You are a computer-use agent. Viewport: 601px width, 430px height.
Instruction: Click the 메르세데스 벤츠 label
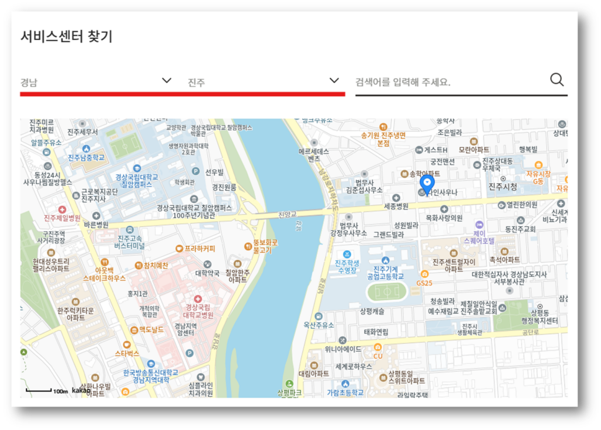pyautogui.click(x=314, y=155)
